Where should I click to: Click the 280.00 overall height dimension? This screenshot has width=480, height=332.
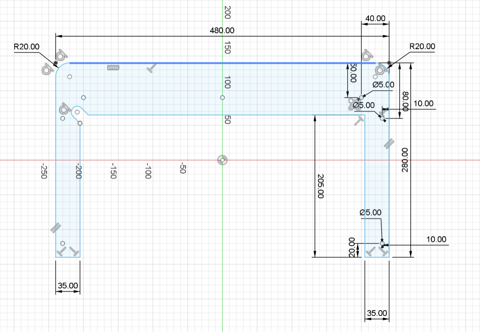point(405,160)
